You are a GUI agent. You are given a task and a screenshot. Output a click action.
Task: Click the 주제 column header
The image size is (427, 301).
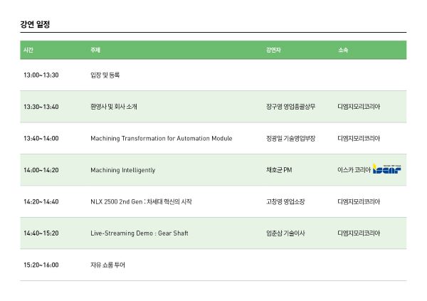coord(95,50)
